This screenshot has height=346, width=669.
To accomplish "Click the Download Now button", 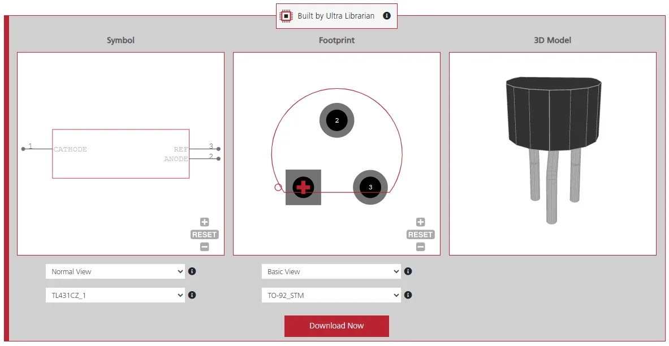I will click(x=336, y=326).
